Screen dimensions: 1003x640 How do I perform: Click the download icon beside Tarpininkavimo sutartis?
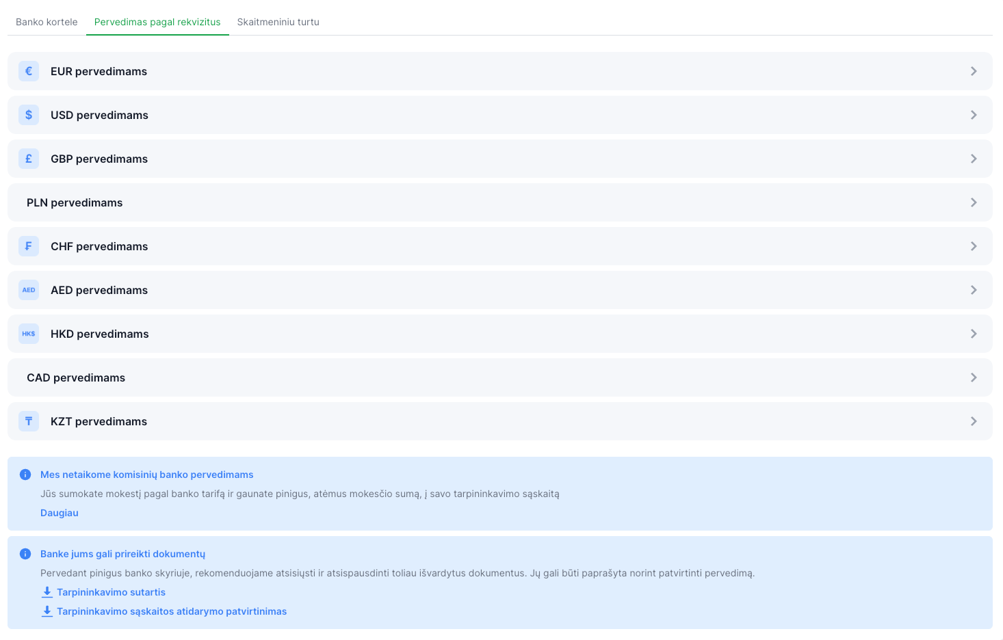(47, 592)
